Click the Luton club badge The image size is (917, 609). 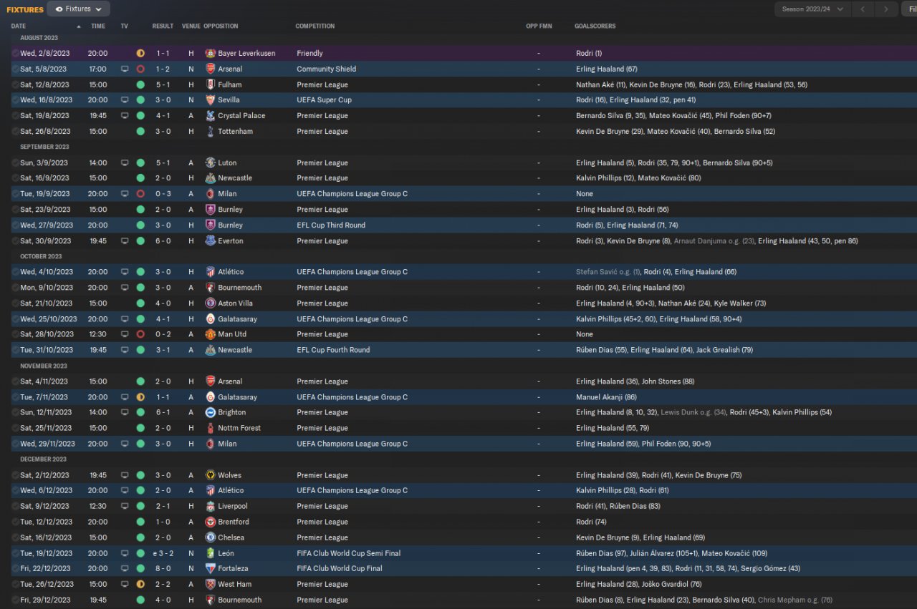point(211,163)
